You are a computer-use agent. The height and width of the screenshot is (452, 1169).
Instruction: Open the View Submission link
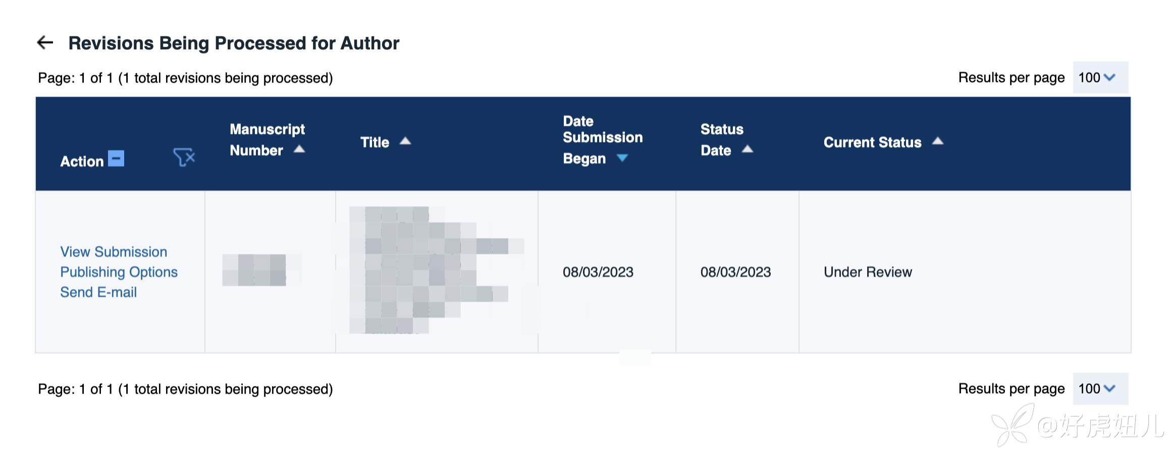[114, 252]
